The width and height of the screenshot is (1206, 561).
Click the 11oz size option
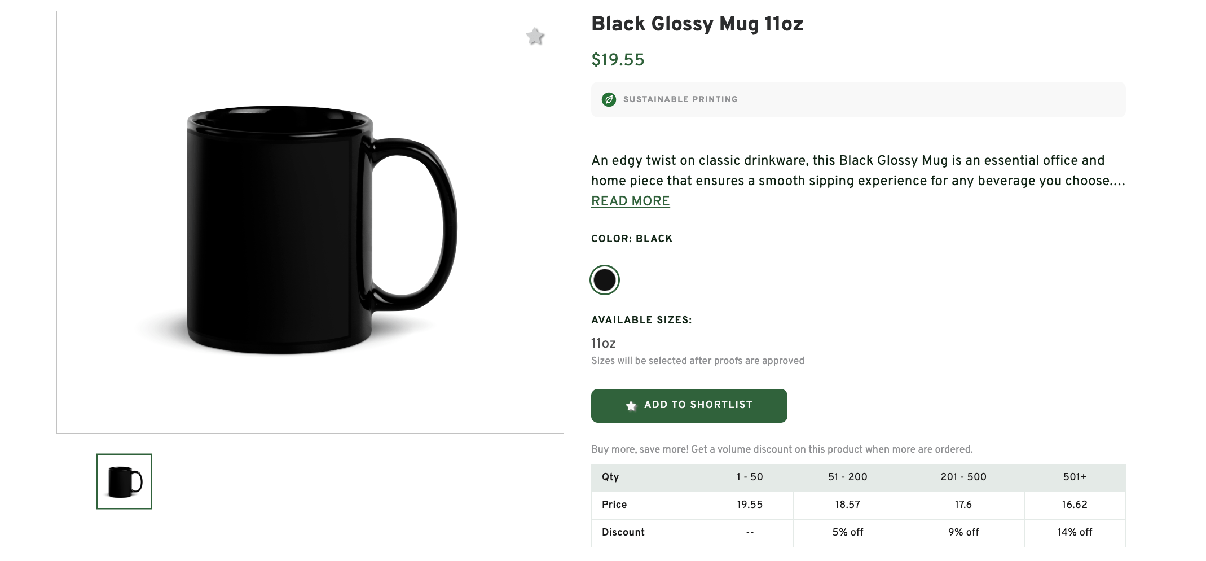click(x=603, y=343)
